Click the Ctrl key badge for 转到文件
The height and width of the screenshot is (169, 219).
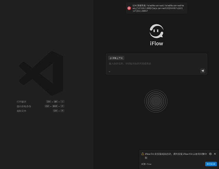[55, 111]
